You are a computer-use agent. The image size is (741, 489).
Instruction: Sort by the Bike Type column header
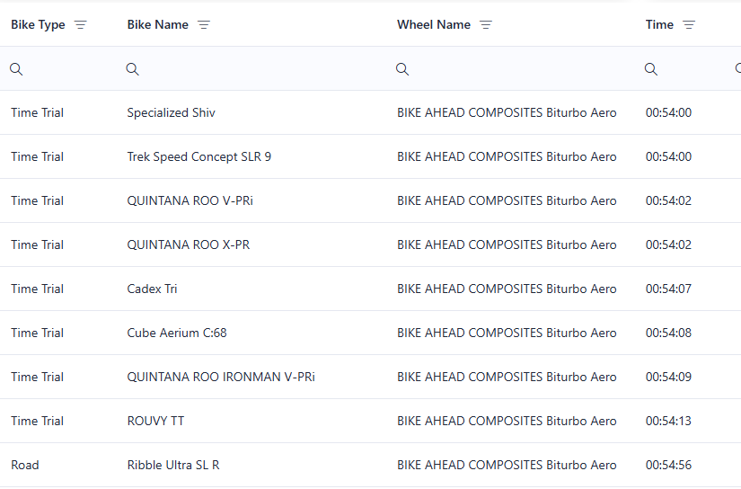click(x=38, y=25)
